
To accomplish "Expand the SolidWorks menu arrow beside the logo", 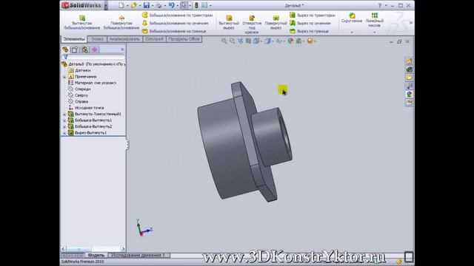I will 106,5.
